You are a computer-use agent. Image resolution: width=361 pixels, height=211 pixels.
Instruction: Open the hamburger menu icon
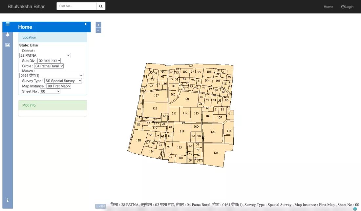8,24
